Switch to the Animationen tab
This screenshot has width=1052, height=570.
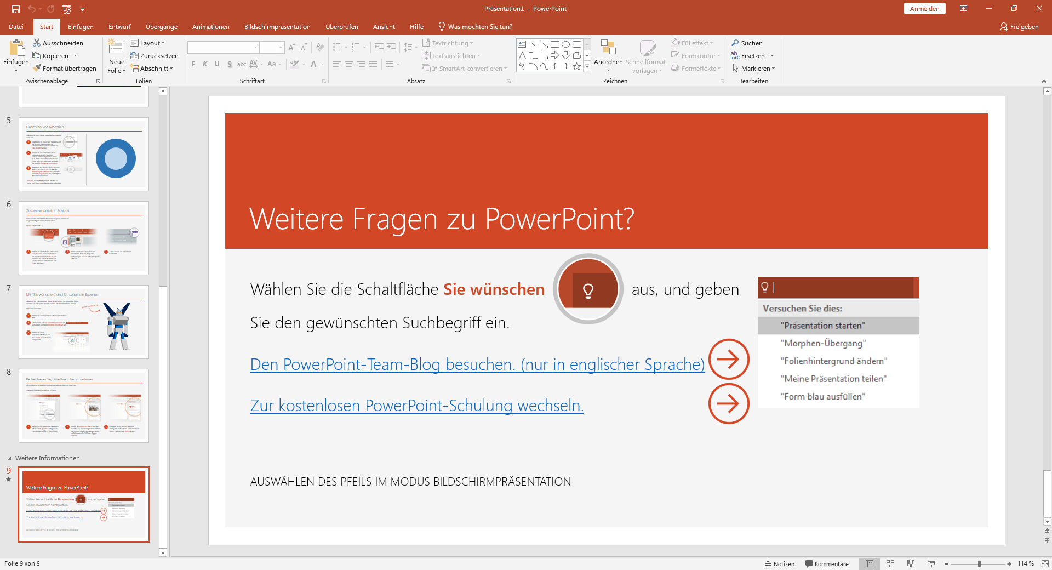(x=210, y=26)
